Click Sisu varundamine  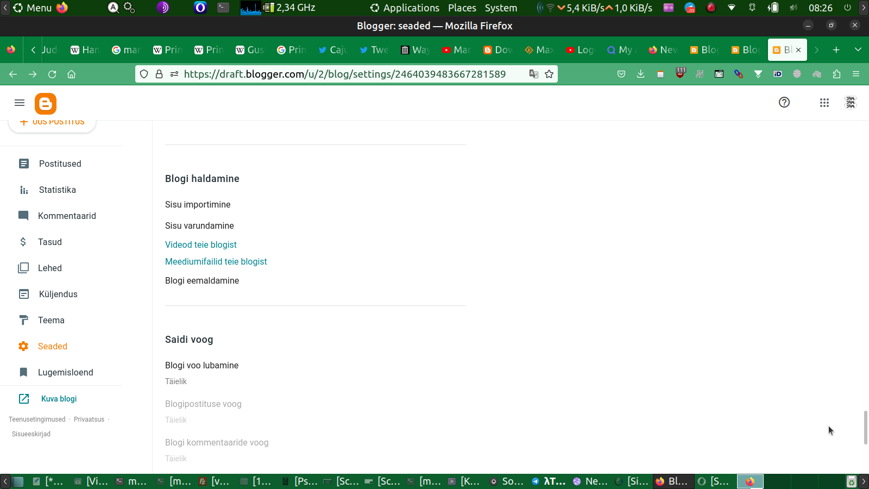tap(199, 225)
